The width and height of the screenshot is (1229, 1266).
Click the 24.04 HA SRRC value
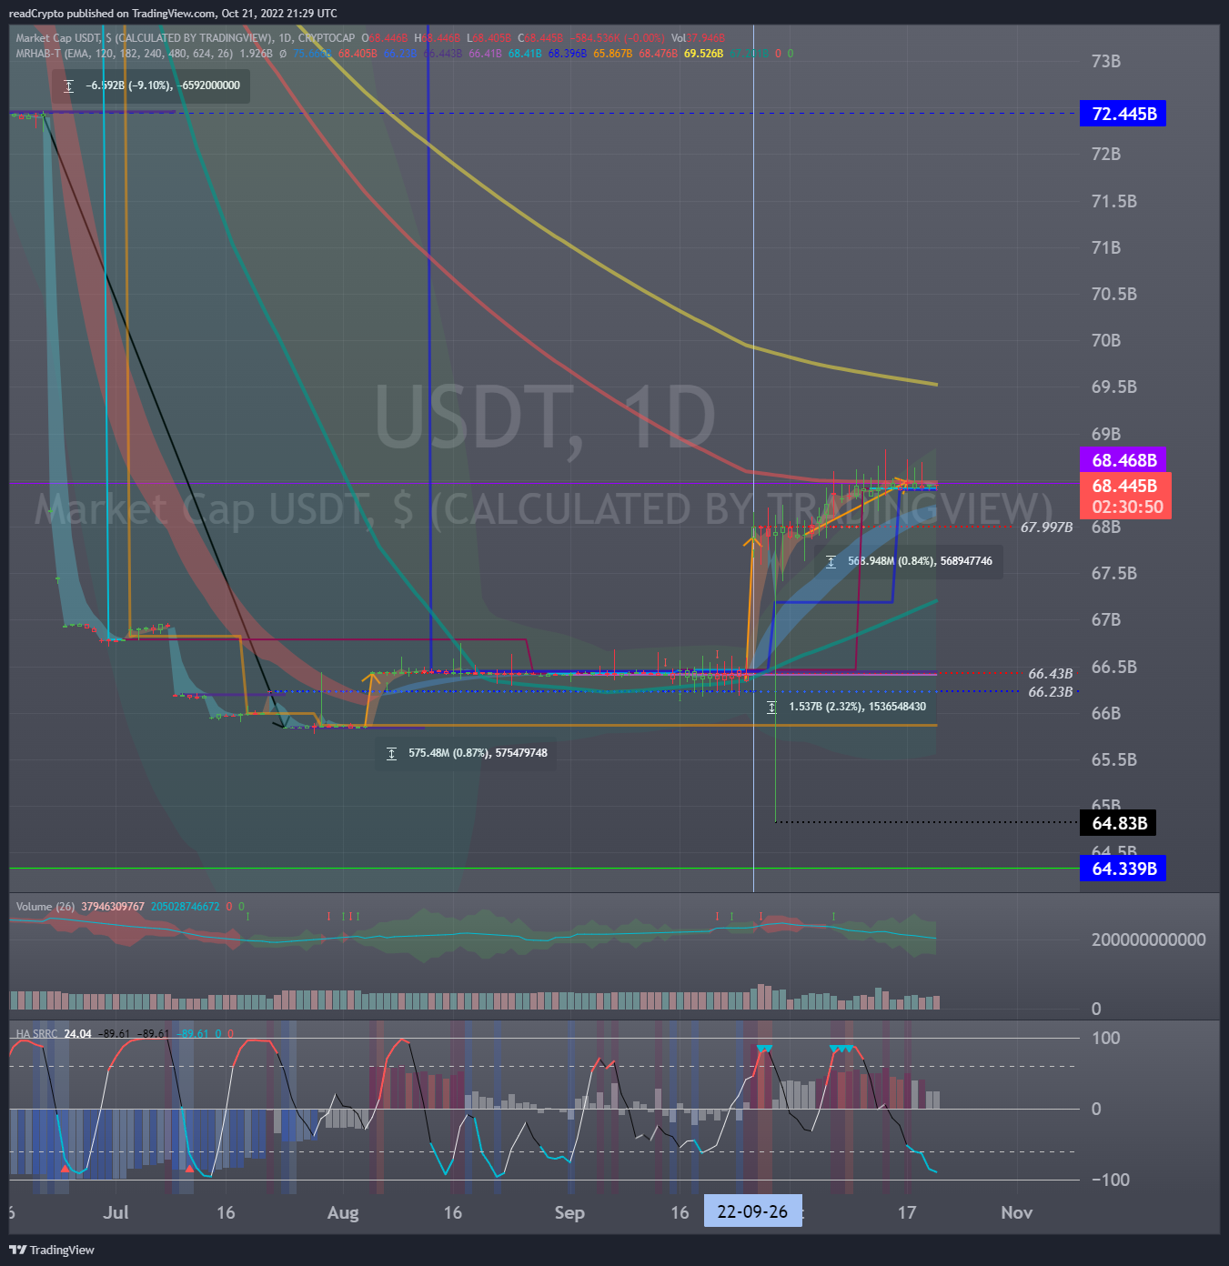(77, 1034)
